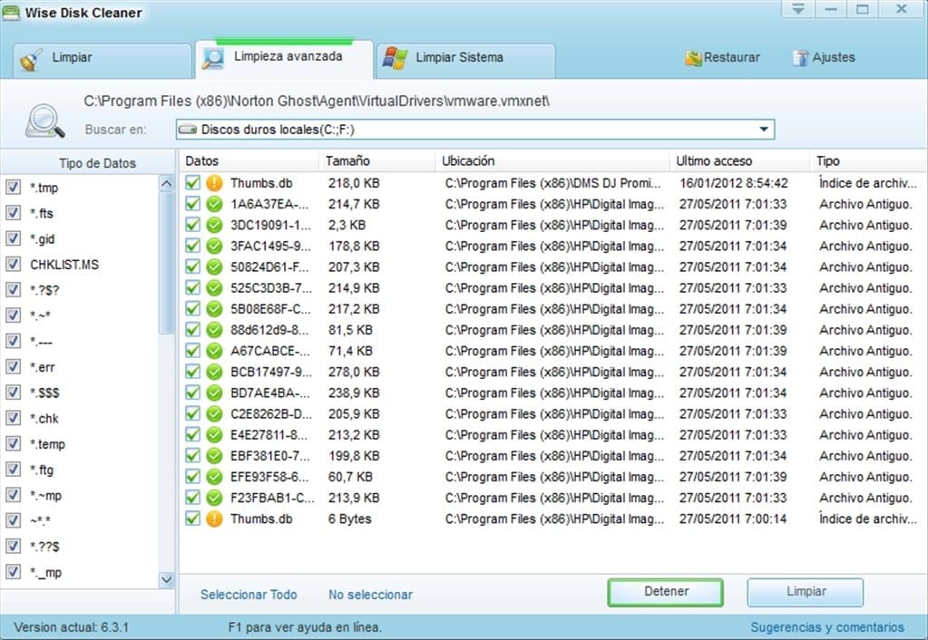Uncheck the CHKLIST.MS data type
This screenshot has width=928, height=640.
tap(13, 265)
